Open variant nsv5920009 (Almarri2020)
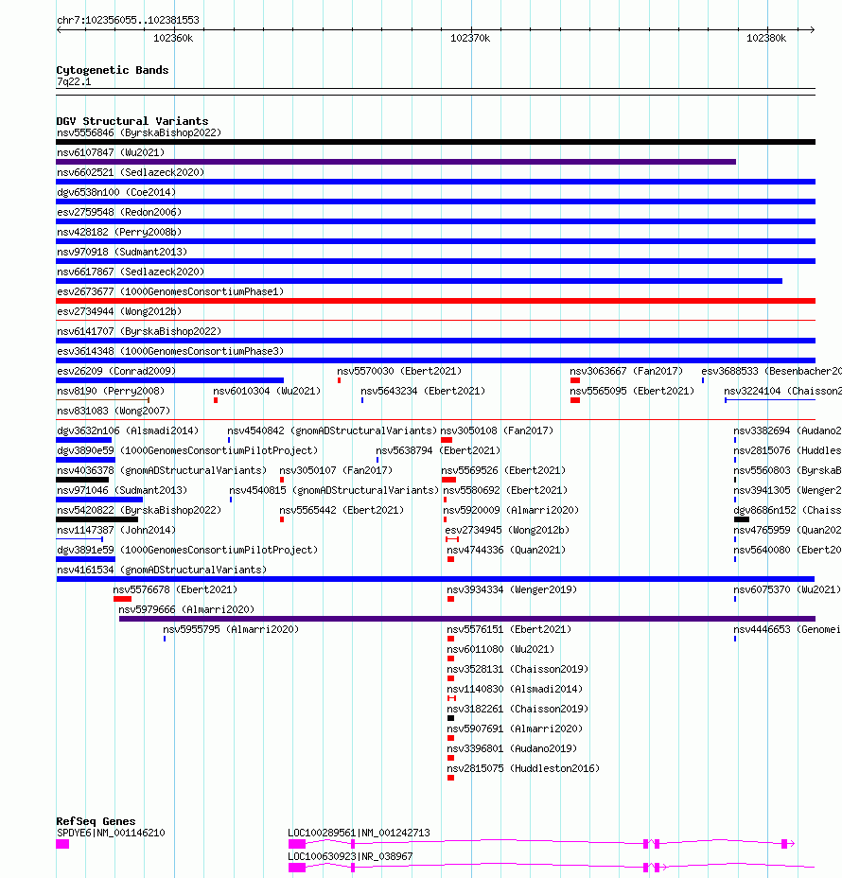Screen dimensions: 842x878 pyautogui.click(x=511, y=510)
